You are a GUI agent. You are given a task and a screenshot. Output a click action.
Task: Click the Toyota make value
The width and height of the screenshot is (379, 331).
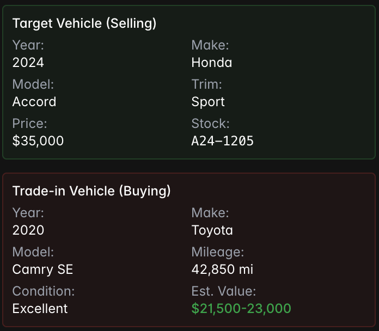click(212, 230)
